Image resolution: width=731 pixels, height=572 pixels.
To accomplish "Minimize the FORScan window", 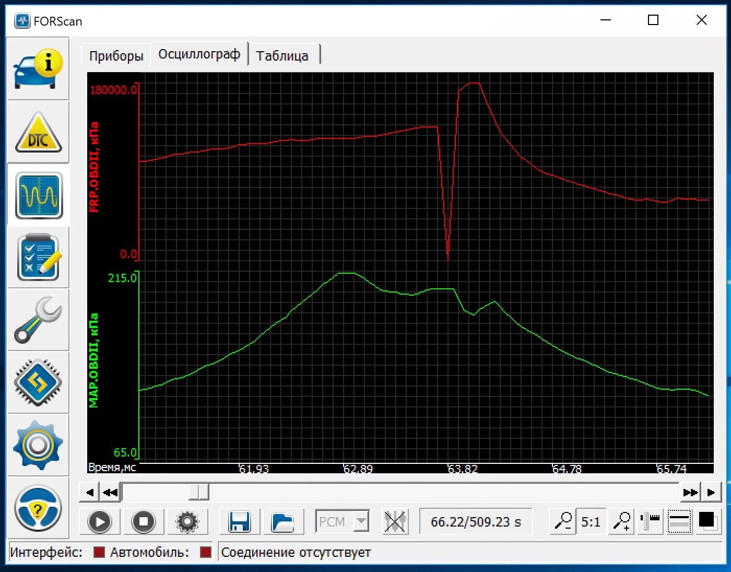I will coord(606,20).
